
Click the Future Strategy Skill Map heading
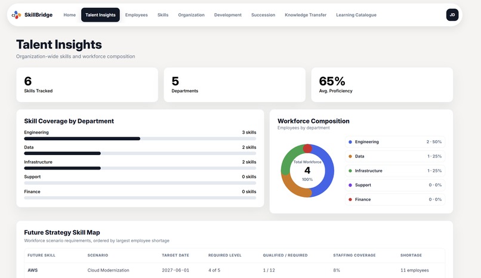[62, 233]
